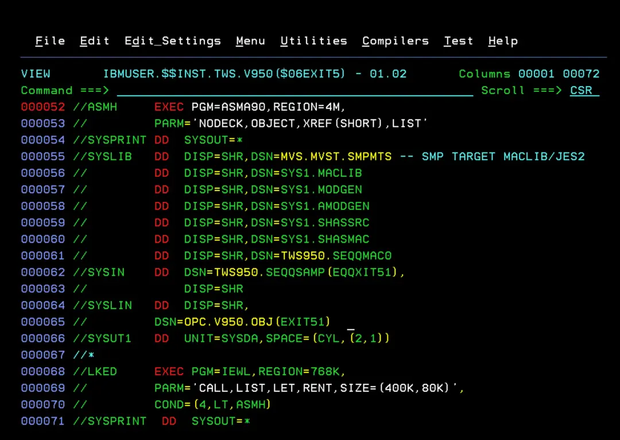Open the Utilities menu
620x440 pixels.
(314, 41)
